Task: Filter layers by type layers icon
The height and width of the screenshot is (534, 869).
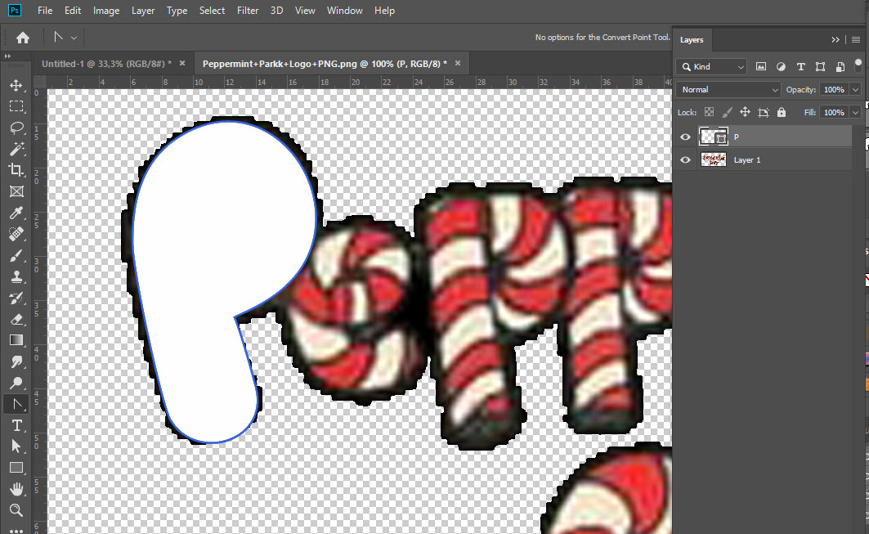Action: [800, 66]
